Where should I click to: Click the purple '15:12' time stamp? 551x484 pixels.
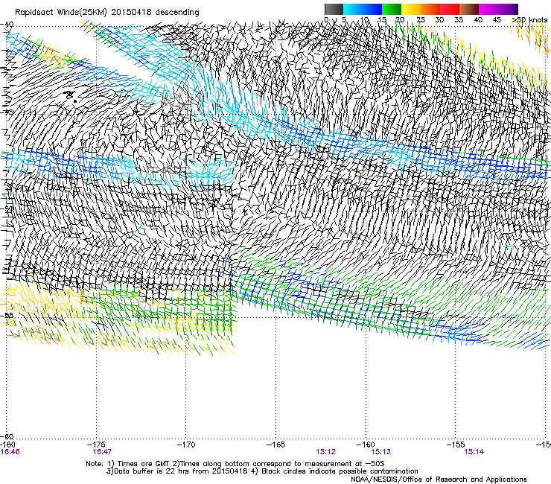click(325, 452)
